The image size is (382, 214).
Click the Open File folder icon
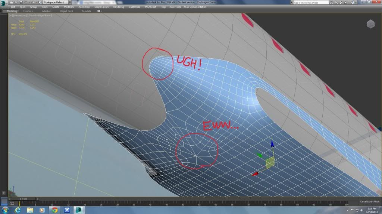pyautogui.click(x=16, y=2)
